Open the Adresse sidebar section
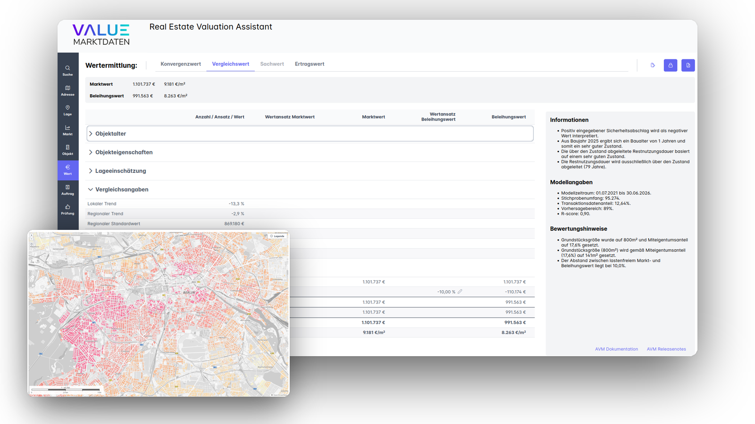This screenshot has height=424, width=755. point(68,90)
